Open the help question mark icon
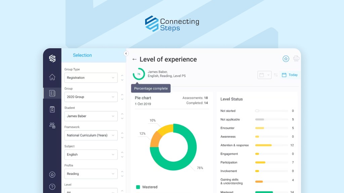The image size is (344, 193). (52, 187)
